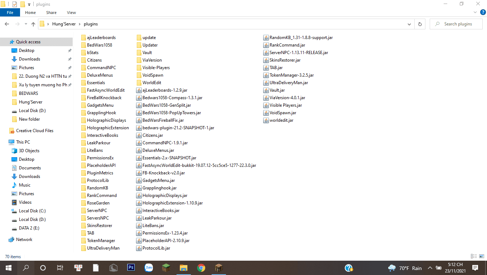Click Hung'Server in the address breadcrumb

point(64,24)
